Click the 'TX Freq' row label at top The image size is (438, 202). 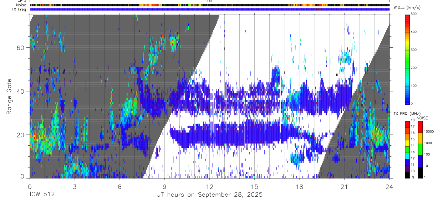(x=19, y=9)
